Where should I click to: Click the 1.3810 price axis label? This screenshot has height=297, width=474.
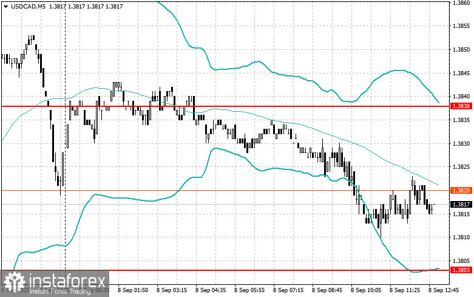pos(461,237)
